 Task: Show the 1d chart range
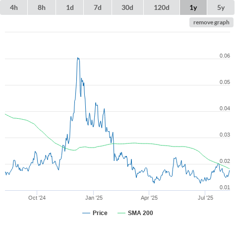pos(70,7)
